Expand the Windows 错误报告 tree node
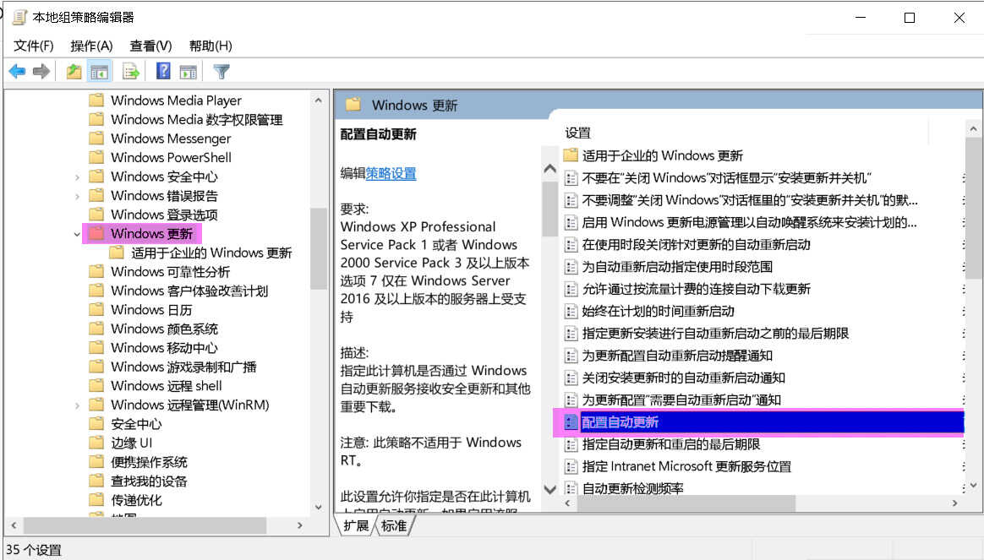 click(77, 196)
